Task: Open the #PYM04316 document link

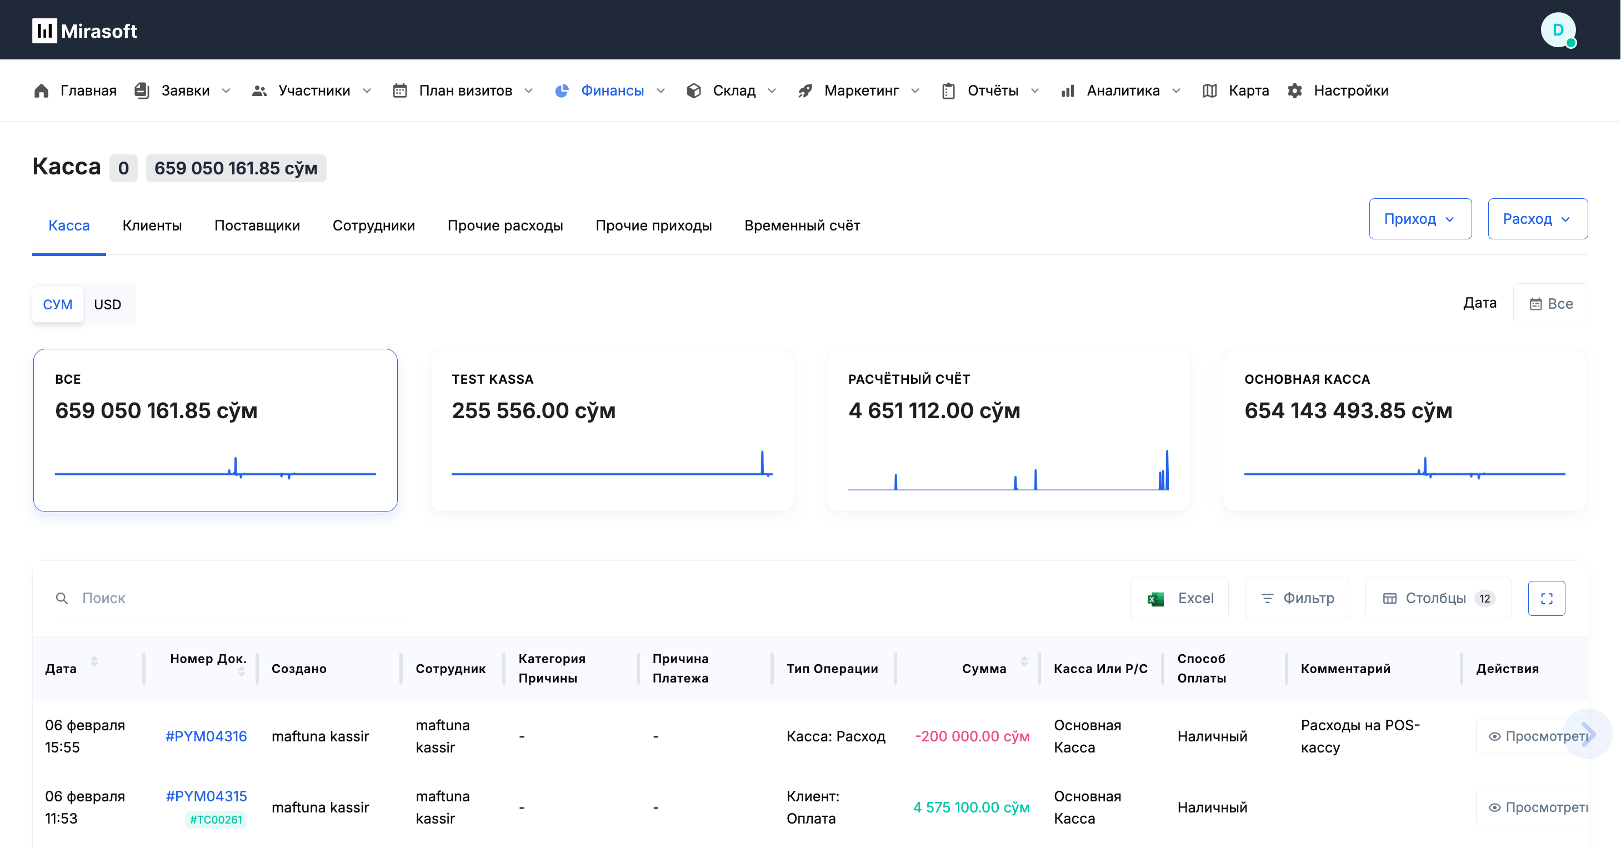Action: pyautogui.click(x=206, y=736)
